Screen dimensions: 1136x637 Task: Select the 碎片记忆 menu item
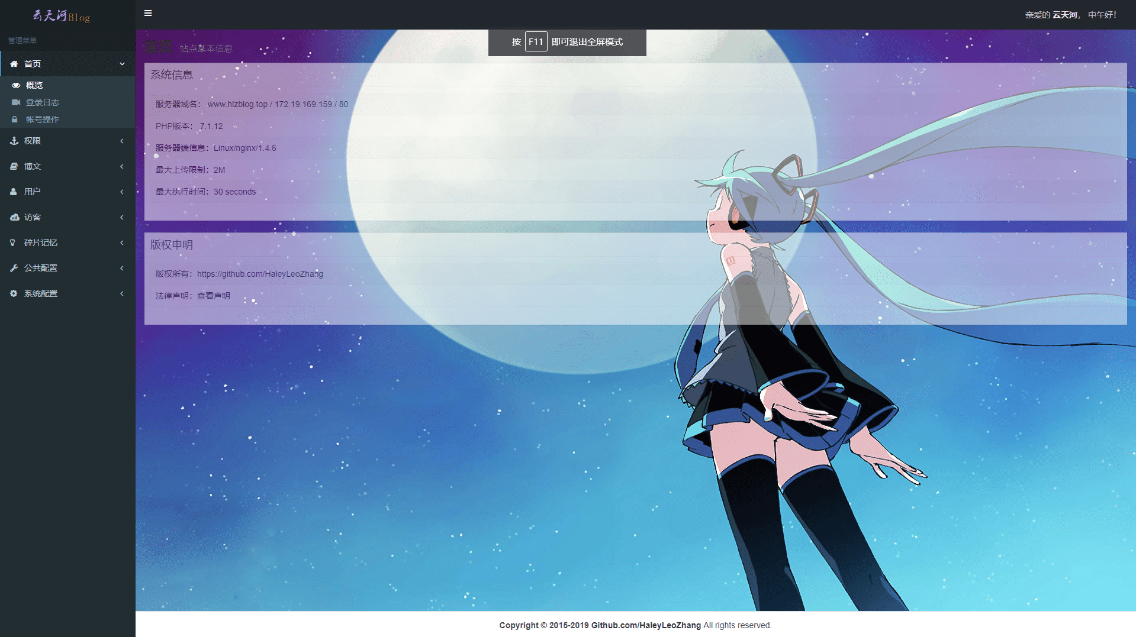click(x=67, y=242)
